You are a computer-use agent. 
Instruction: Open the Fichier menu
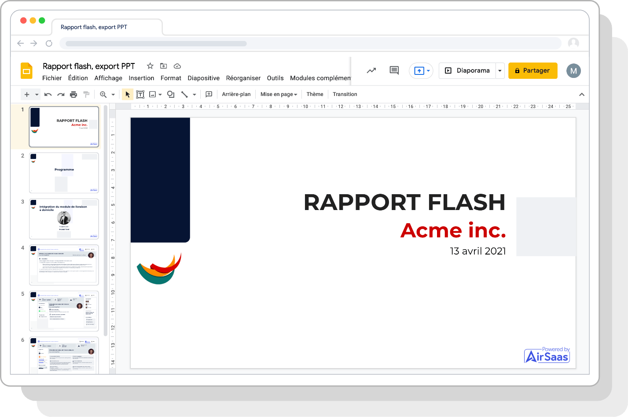52,78
